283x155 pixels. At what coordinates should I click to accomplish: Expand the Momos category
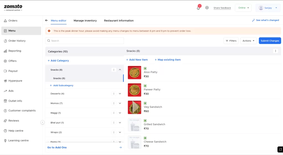120,103
